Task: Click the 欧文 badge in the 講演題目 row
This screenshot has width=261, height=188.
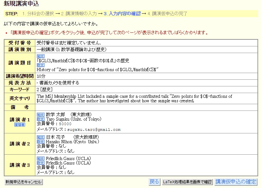Action: point(41,65)
